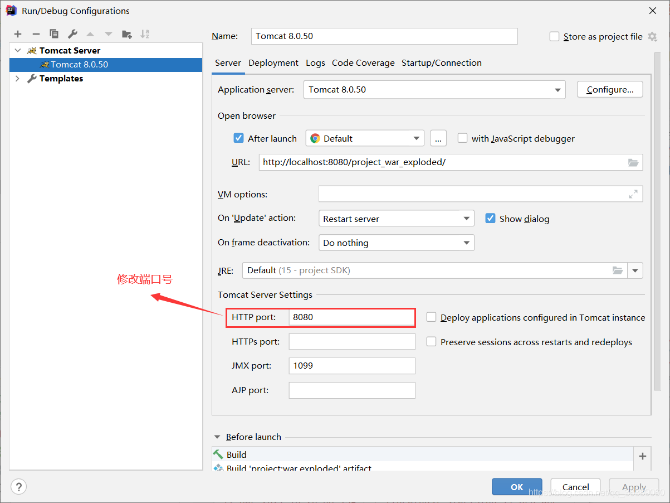Click the wrench icon beside Templates

tap(32, 79)
